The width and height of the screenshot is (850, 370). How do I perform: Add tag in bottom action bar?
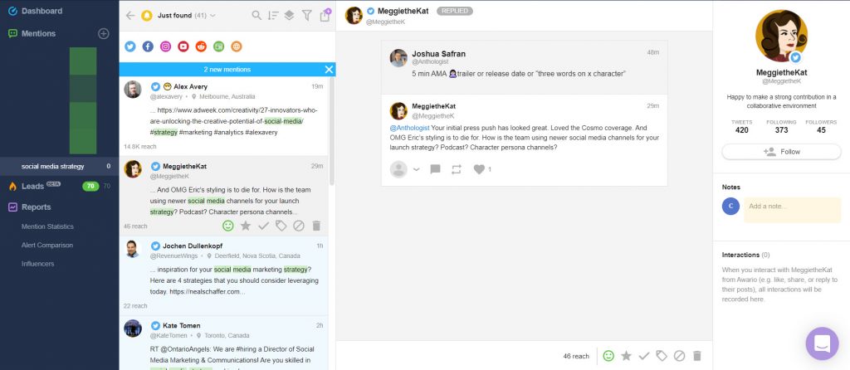click(x=662, y=356)
